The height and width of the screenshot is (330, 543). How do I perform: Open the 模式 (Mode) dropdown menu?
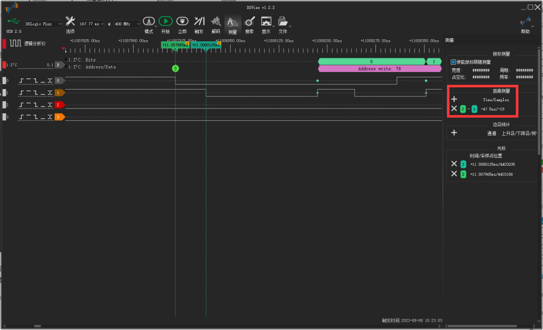(149, 21)
